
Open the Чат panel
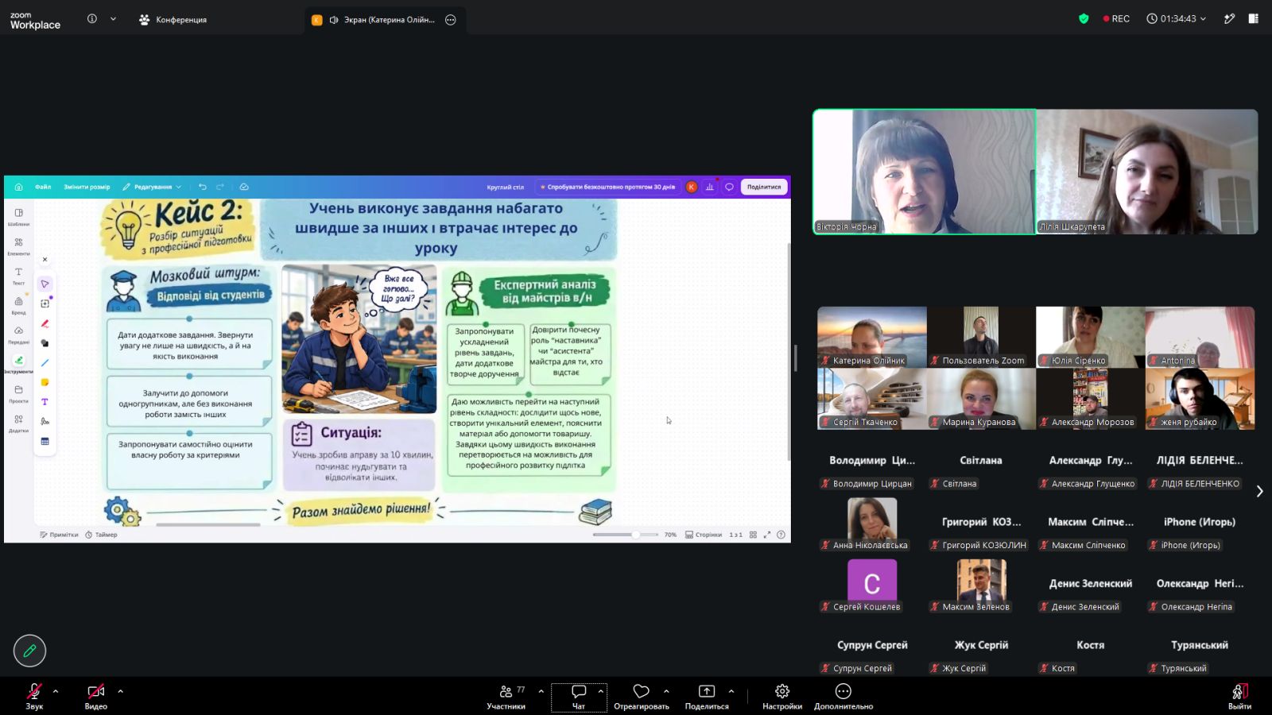coord(579,696)
